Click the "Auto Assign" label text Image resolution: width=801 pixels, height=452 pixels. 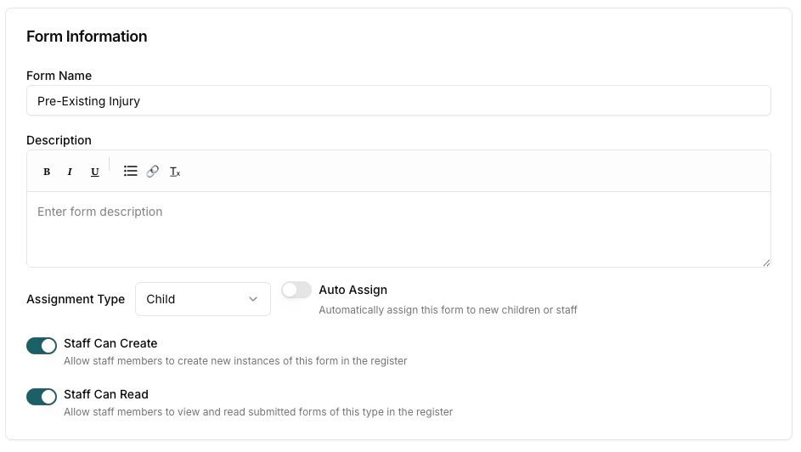pos(353,290)
